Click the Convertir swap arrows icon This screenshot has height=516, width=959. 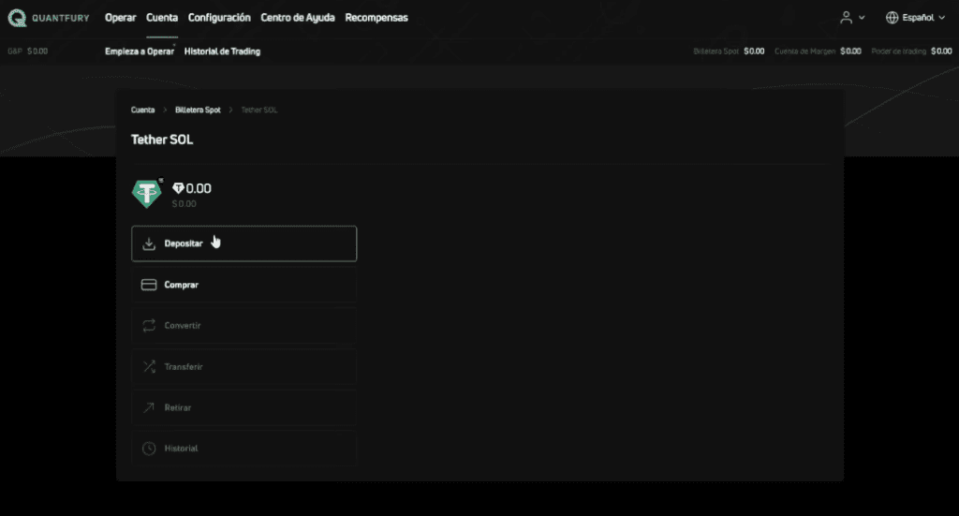click(x=148, y=326)
